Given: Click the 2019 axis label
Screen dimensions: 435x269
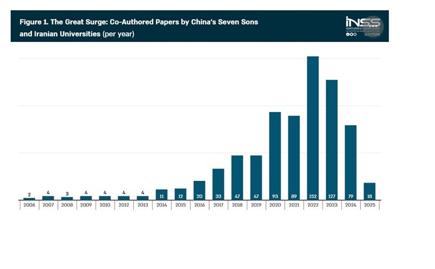Looking at the screenshot, I should click(x=256, y=205).
